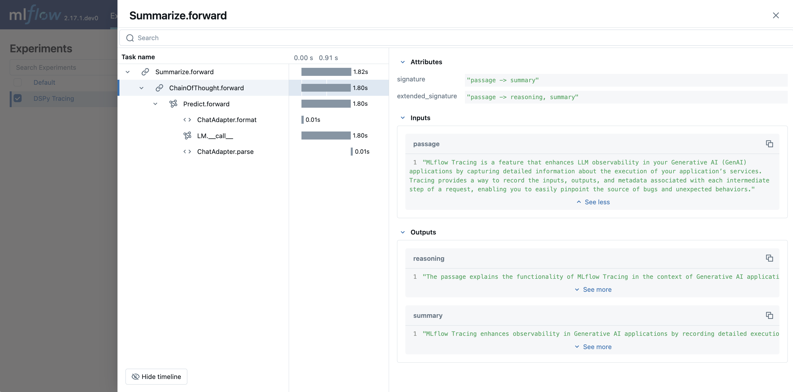Click the 1.82s timeline bar for Summarize.forward
The width and height of the screenshot is (793, 392).
pos(326,72)
